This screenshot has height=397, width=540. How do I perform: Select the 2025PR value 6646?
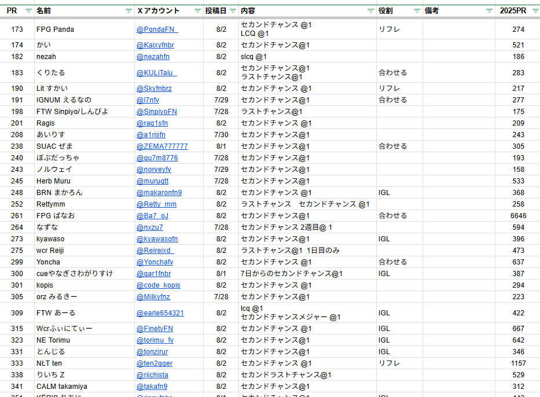click(x=517, y=216)
